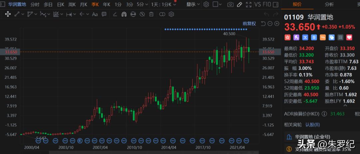Screen dimensions: 360x154
Task: Select the price range ruler tool
Action: tap(69, 14)
